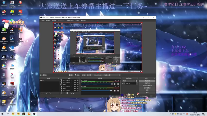The width and height of the screenshot is (207, 116).
Task: Toggle visibility of source 文本 (GDI+) 2
Action: click(75, 82)
